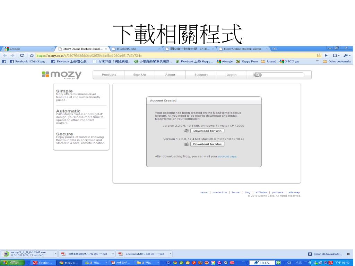Open the Facebook | Chih-Hung bookmark
This screenshot has width=355, height=266.
click(28, 62)
